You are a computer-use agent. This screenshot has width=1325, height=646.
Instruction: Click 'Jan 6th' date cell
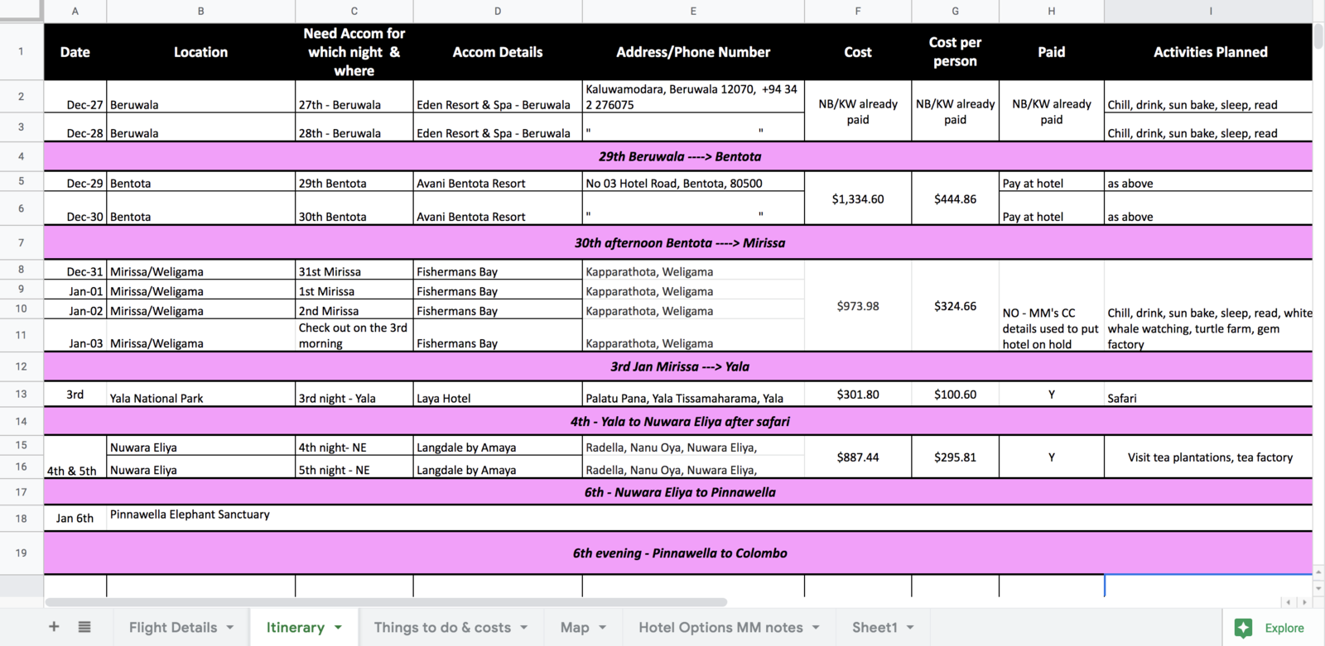(x=75, y=518)
